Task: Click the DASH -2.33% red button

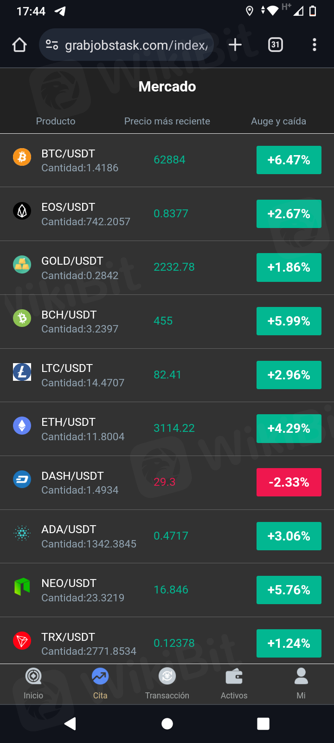Action: tap(289, 482)
